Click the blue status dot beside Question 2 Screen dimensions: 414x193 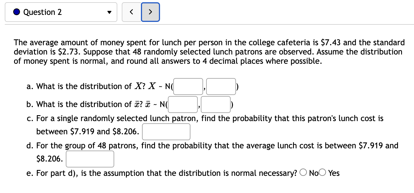pos(17,12)
